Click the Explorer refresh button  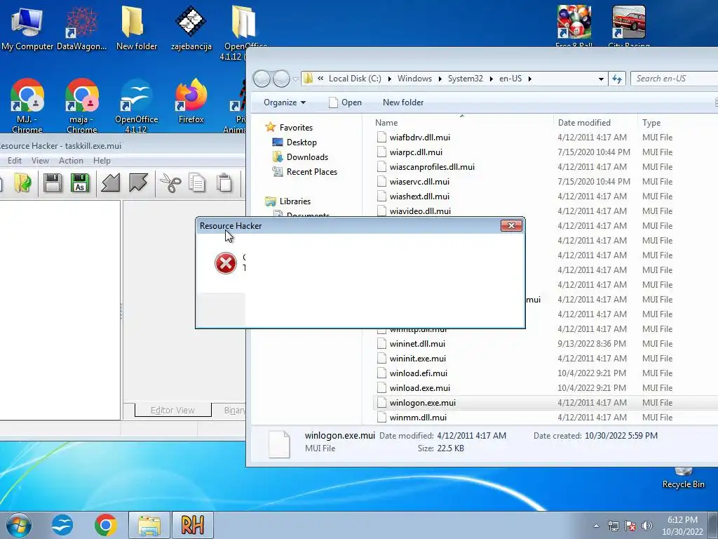pos(617,79)
